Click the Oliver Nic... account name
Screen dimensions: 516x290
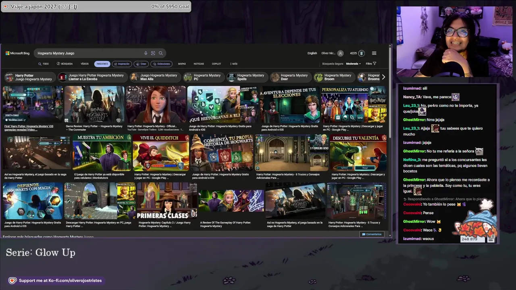tap(328, 53)
